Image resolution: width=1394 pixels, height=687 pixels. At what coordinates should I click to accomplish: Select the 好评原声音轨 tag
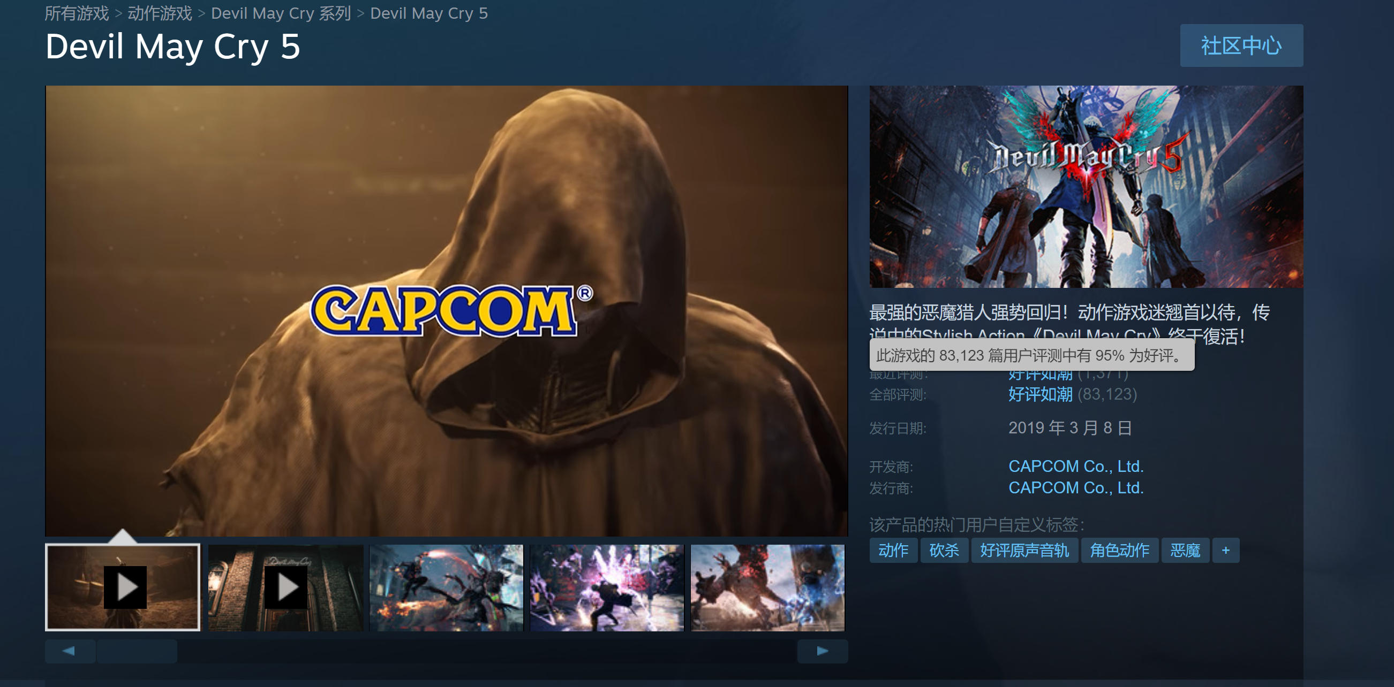tap(1024, 550)
